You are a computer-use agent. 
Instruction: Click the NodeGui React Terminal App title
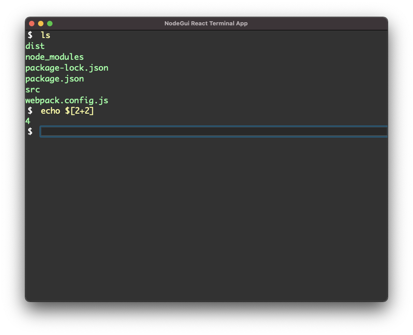tap(206, 24)
